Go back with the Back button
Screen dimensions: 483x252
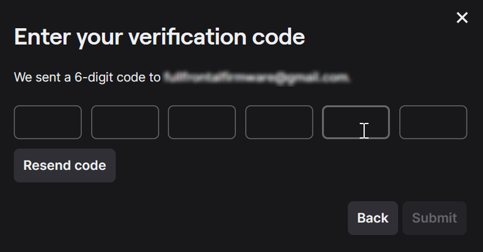point(373,218)
